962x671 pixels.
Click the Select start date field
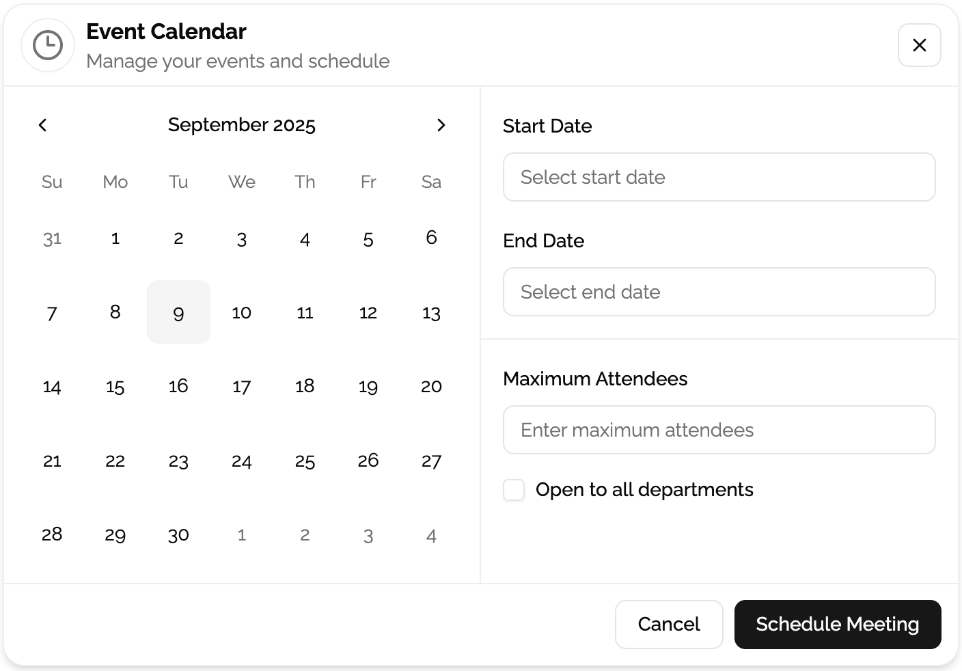[x=719, y=177]
